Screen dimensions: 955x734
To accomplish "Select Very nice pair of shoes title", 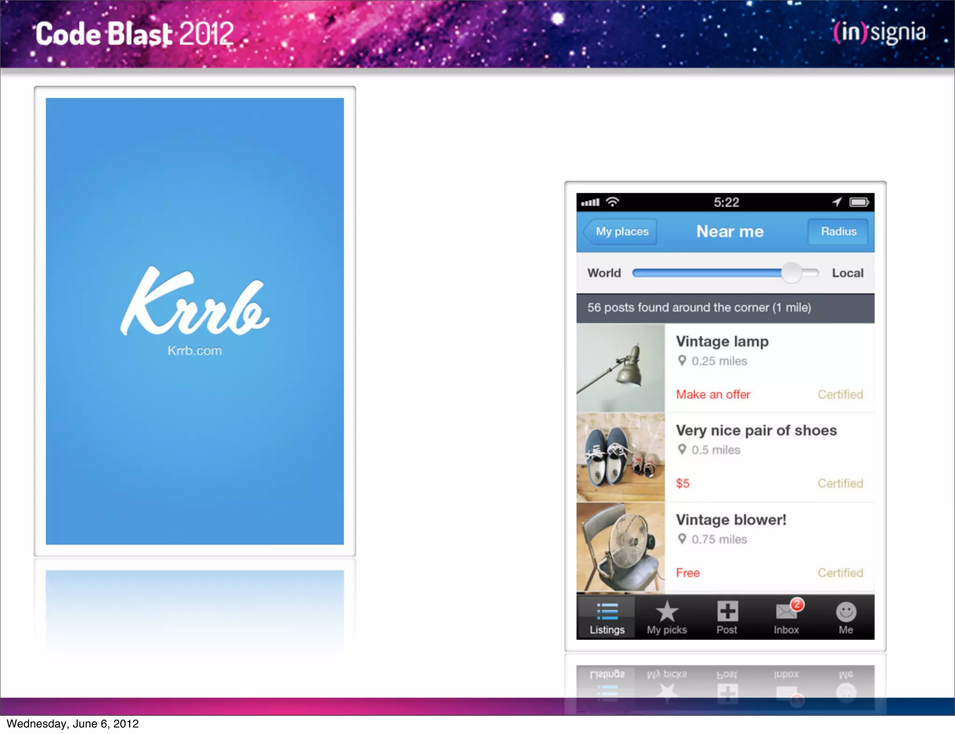I will click(x=756, y=430).
